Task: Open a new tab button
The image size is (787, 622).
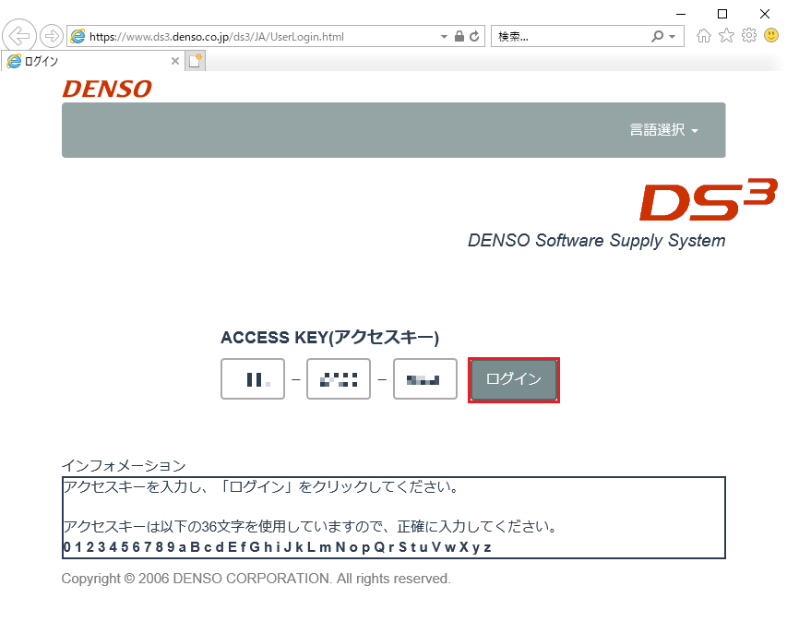Action: tap(196, 61)
